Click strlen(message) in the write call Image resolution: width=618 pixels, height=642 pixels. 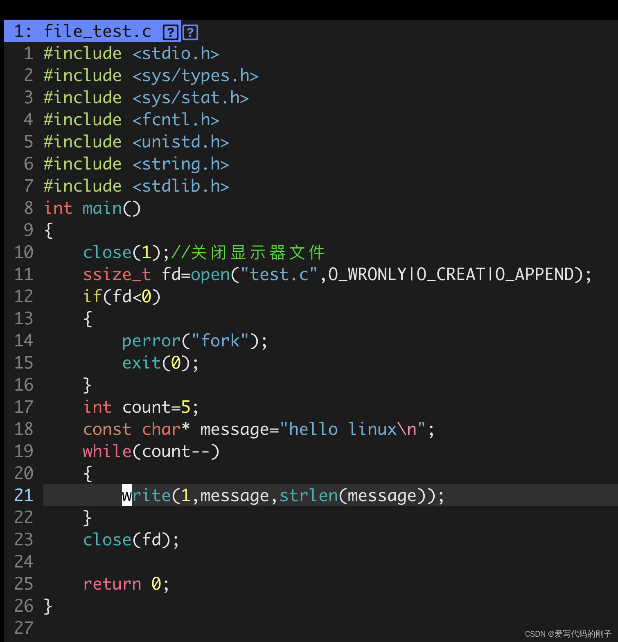click(354, 496)
